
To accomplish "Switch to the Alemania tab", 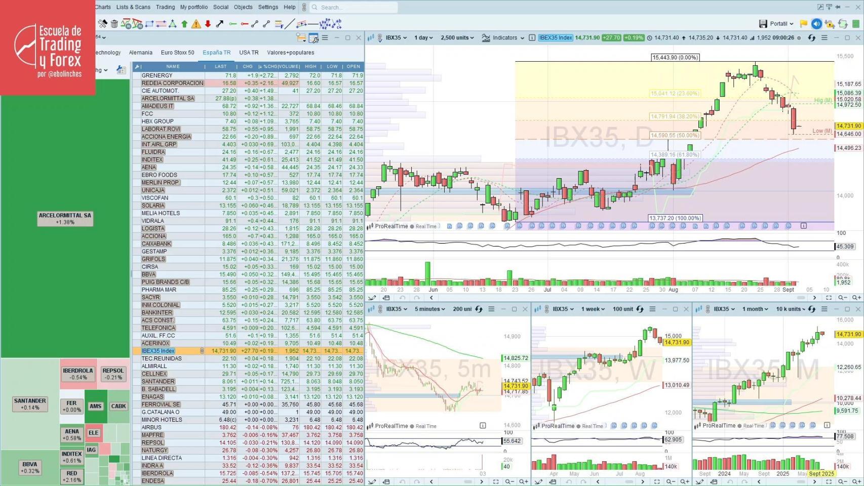I will pyautogui.click(x=141, y=53).
